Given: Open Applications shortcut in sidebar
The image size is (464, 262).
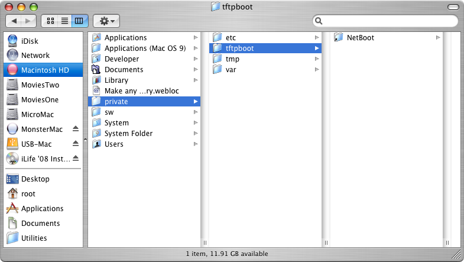Looking at the screenshot, I should pos(43,209).
